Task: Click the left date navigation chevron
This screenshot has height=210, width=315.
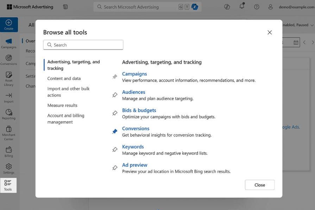Action: click(304, 42)
